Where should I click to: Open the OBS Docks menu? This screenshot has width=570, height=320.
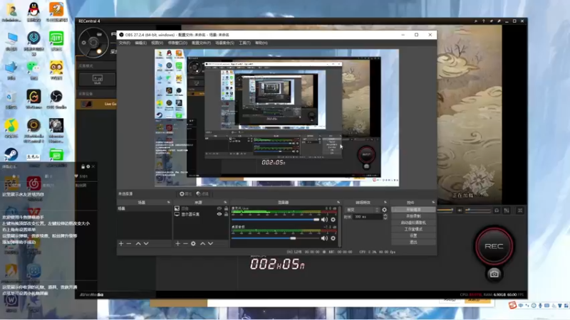click(x=177, y=43)
